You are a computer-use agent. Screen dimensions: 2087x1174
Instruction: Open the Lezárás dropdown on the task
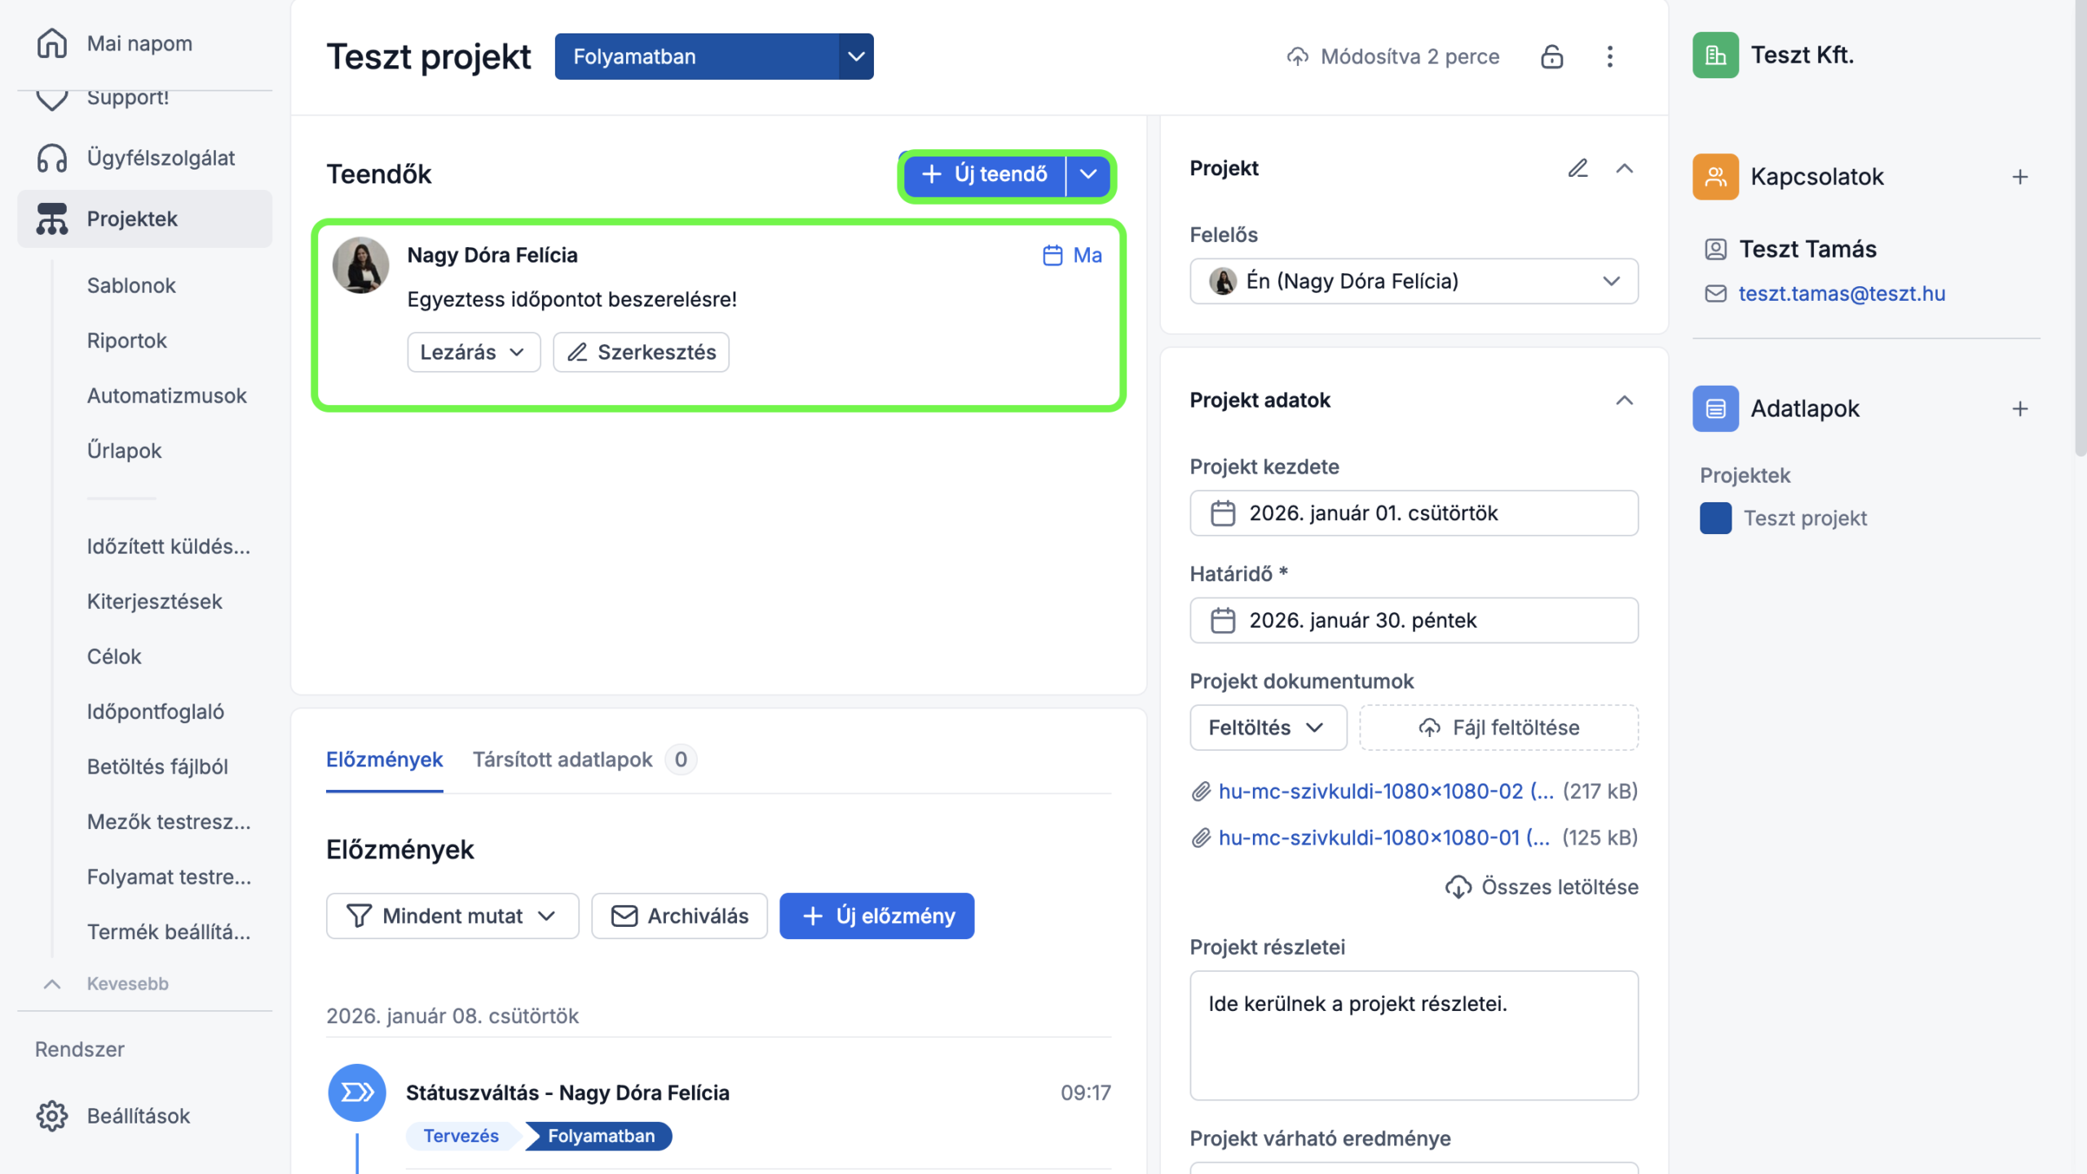pyautogui.click(x=473, y=352)
